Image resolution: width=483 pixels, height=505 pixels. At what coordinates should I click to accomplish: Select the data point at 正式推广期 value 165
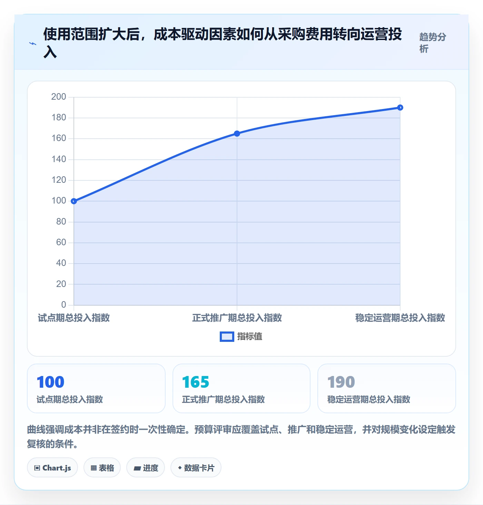click(x=237, y=133)
